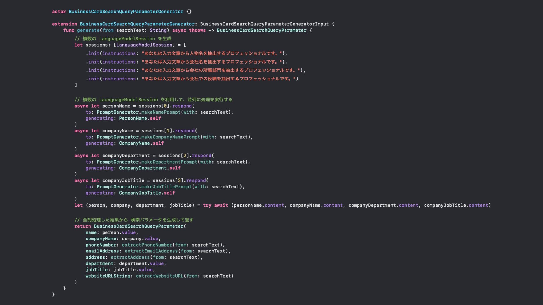Click the string about extracting 人物名
This screenshot has width=543, height=305.
click(213, 53)
